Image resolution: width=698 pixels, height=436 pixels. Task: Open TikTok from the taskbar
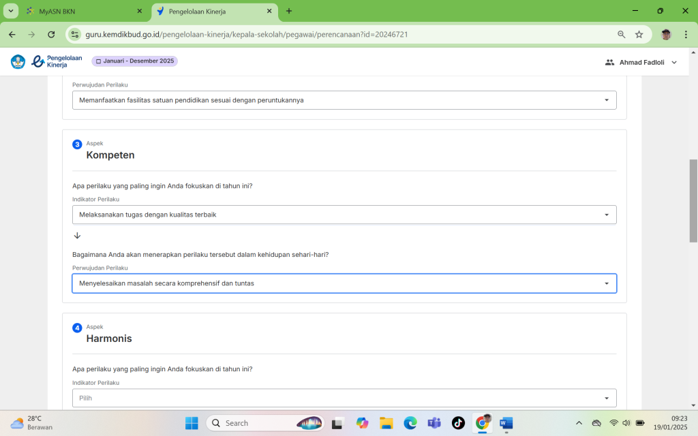(458, 423)
